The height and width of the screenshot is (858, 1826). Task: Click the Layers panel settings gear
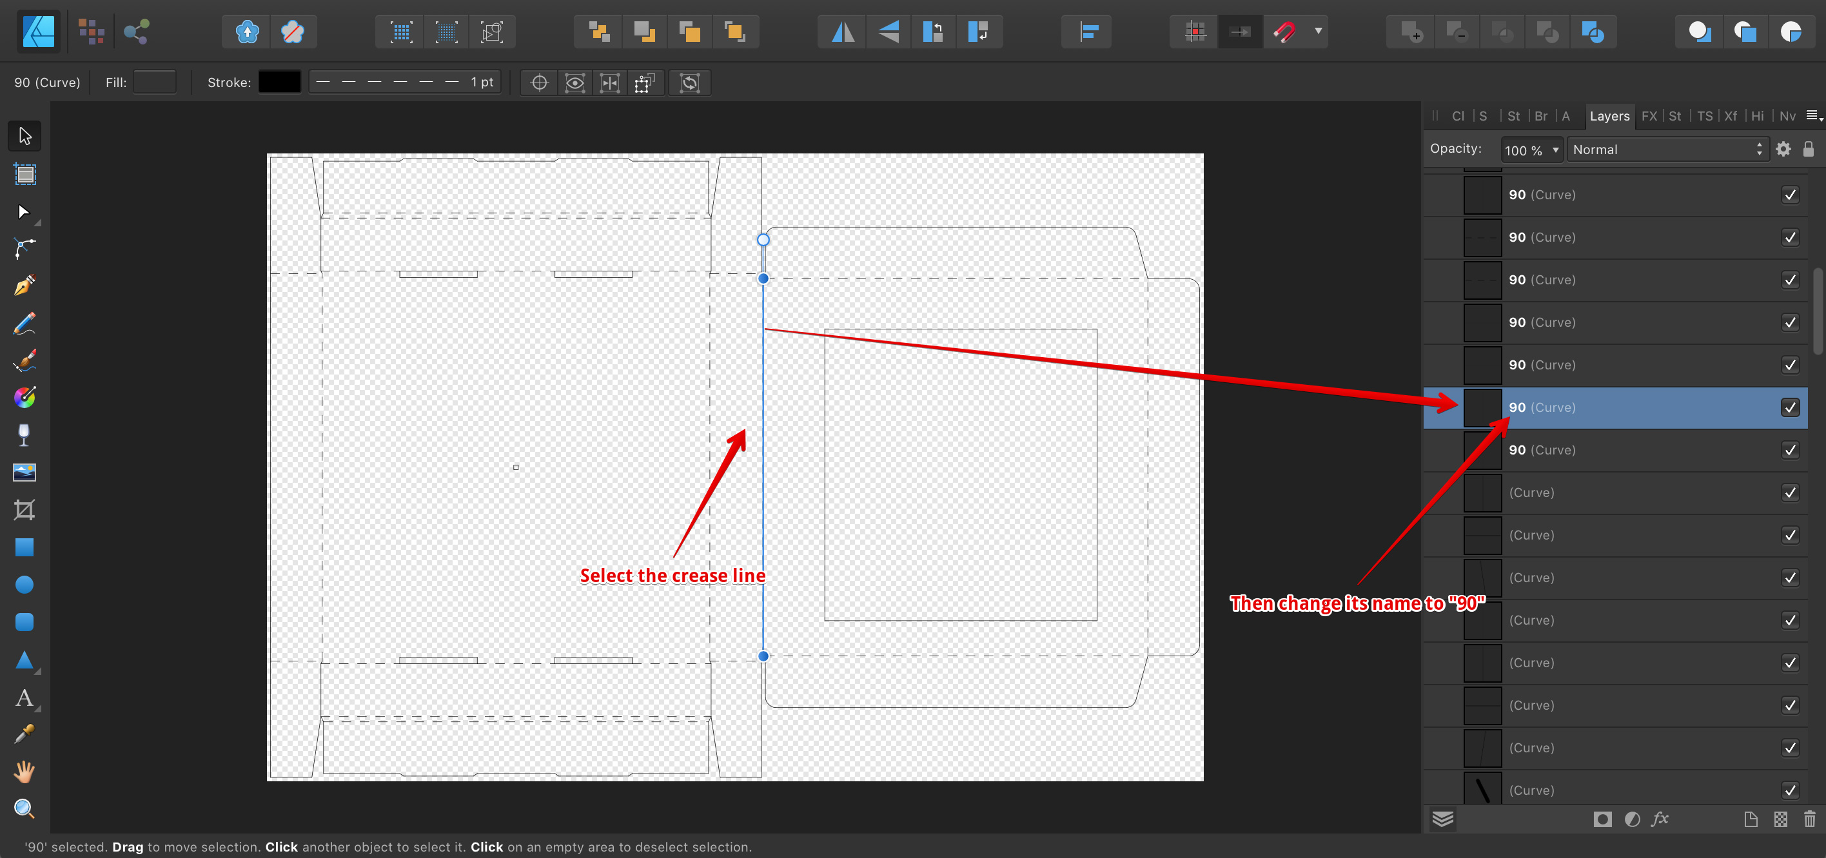tap(1784, 149)
